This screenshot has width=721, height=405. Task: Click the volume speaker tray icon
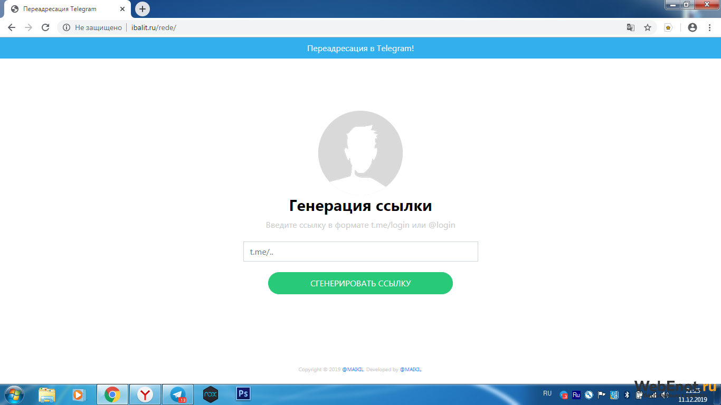tap(665, 395)
